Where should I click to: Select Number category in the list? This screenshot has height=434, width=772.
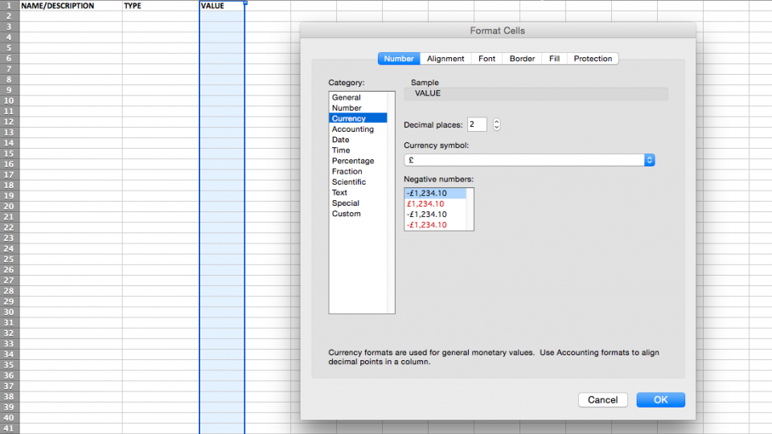coord(358,108)
